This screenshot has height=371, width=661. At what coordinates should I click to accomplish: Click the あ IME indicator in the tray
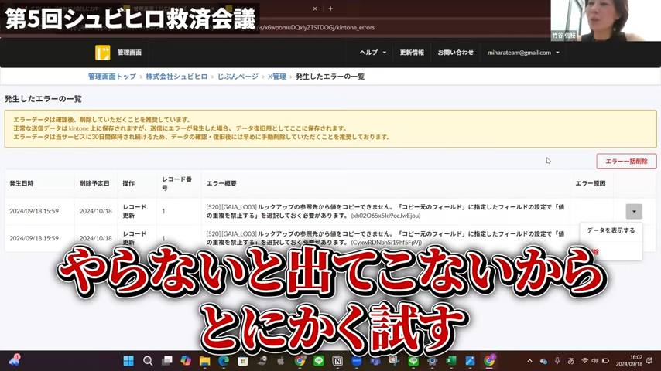[x=570, y=361]
